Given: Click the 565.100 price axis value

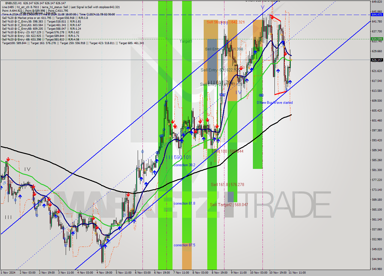Looking at the screenshot, I should point(377,209).
